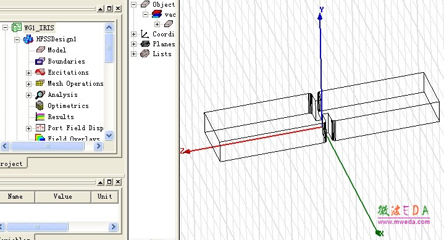Screen dimensions: 444x240
Task: Click the Value column header
Action: (x=63, y=197)
